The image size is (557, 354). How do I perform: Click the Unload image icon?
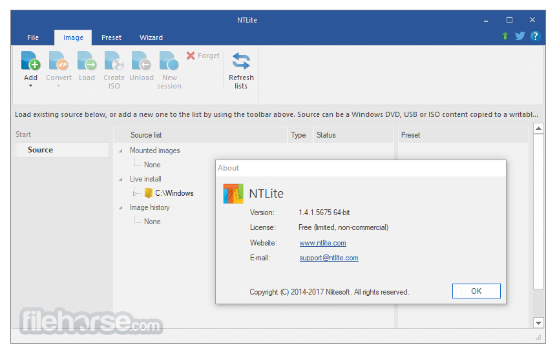142,61
